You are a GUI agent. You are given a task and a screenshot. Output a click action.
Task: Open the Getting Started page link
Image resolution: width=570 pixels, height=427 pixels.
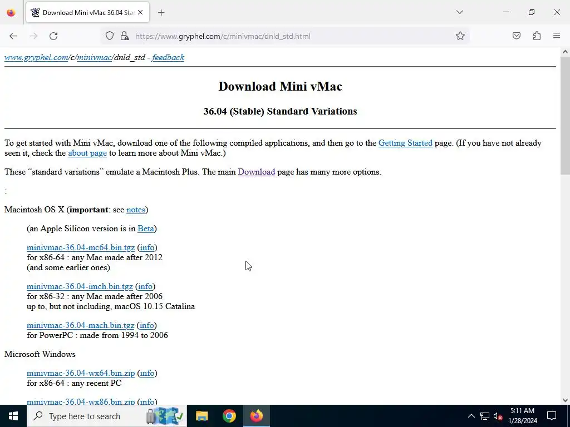point(405,143)
